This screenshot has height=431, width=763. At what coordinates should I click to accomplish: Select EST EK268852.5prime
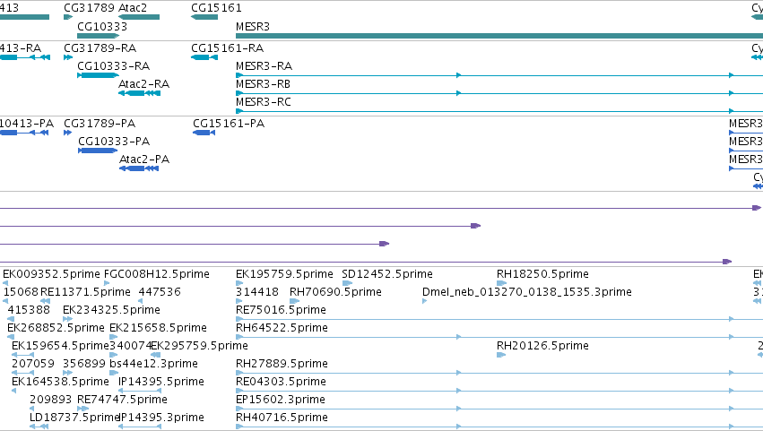(56, 328)
